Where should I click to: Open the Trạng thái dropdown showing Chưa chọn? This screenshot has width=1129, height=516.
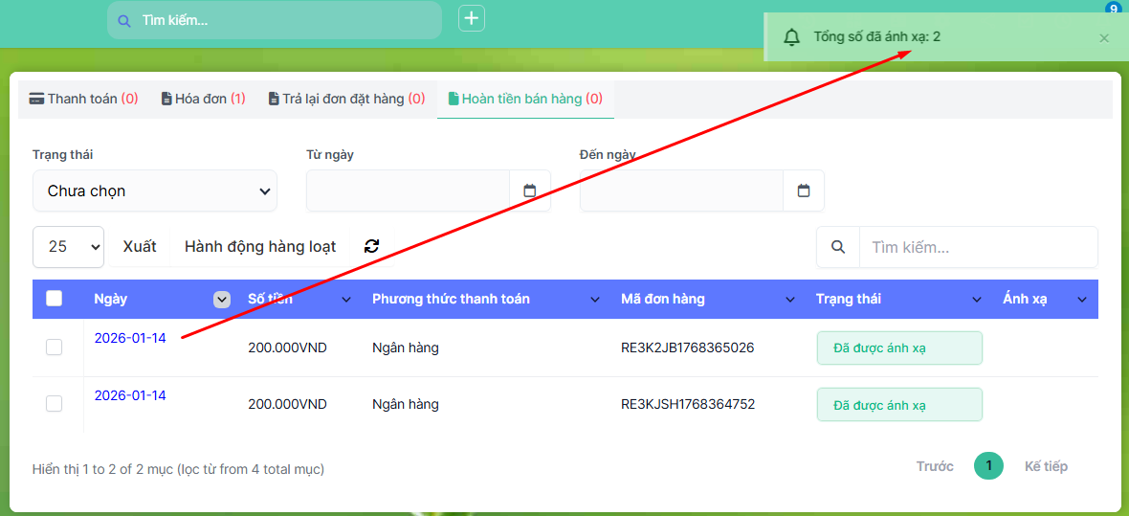155,191
